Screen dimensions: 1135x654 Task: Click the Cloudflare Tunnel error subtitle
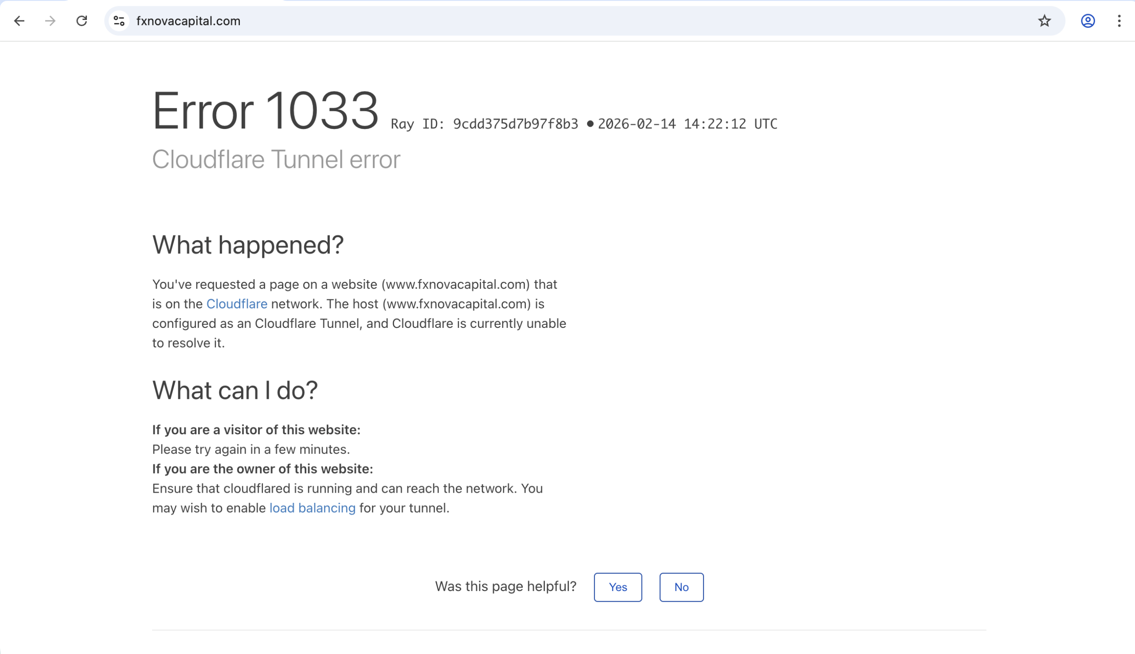coord(276,160)
